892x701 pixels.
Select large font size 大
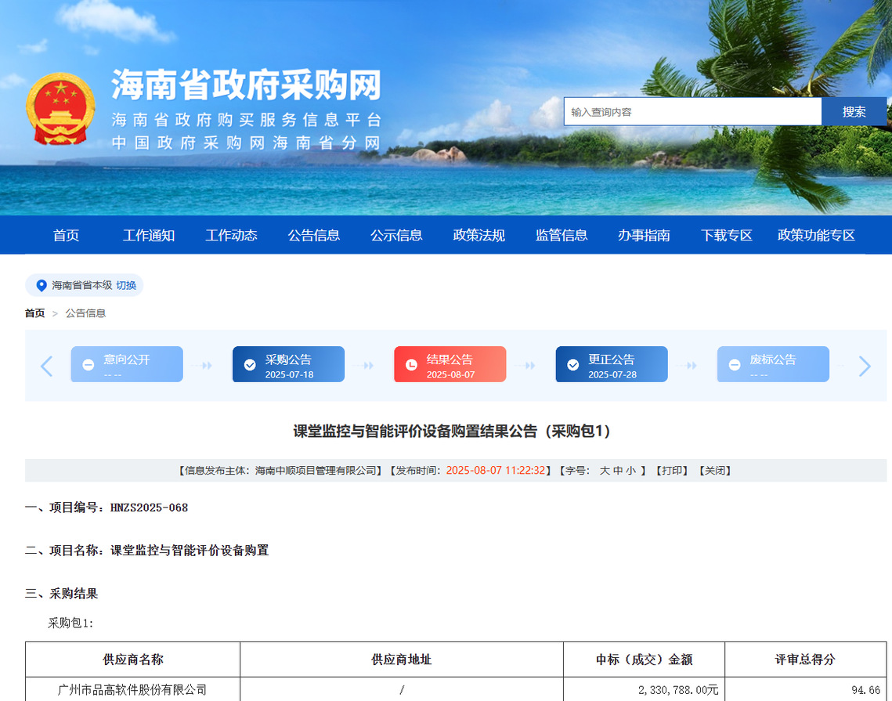[x=605, y=471]
